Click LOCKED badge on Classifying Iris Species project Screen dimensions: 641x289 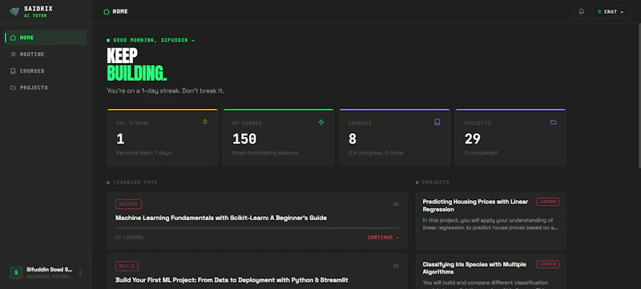pos(548,264)
